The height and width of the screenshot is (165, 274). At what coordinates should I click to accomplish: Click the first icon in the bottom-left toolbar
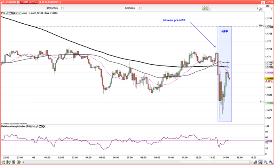tap(4, 162)
